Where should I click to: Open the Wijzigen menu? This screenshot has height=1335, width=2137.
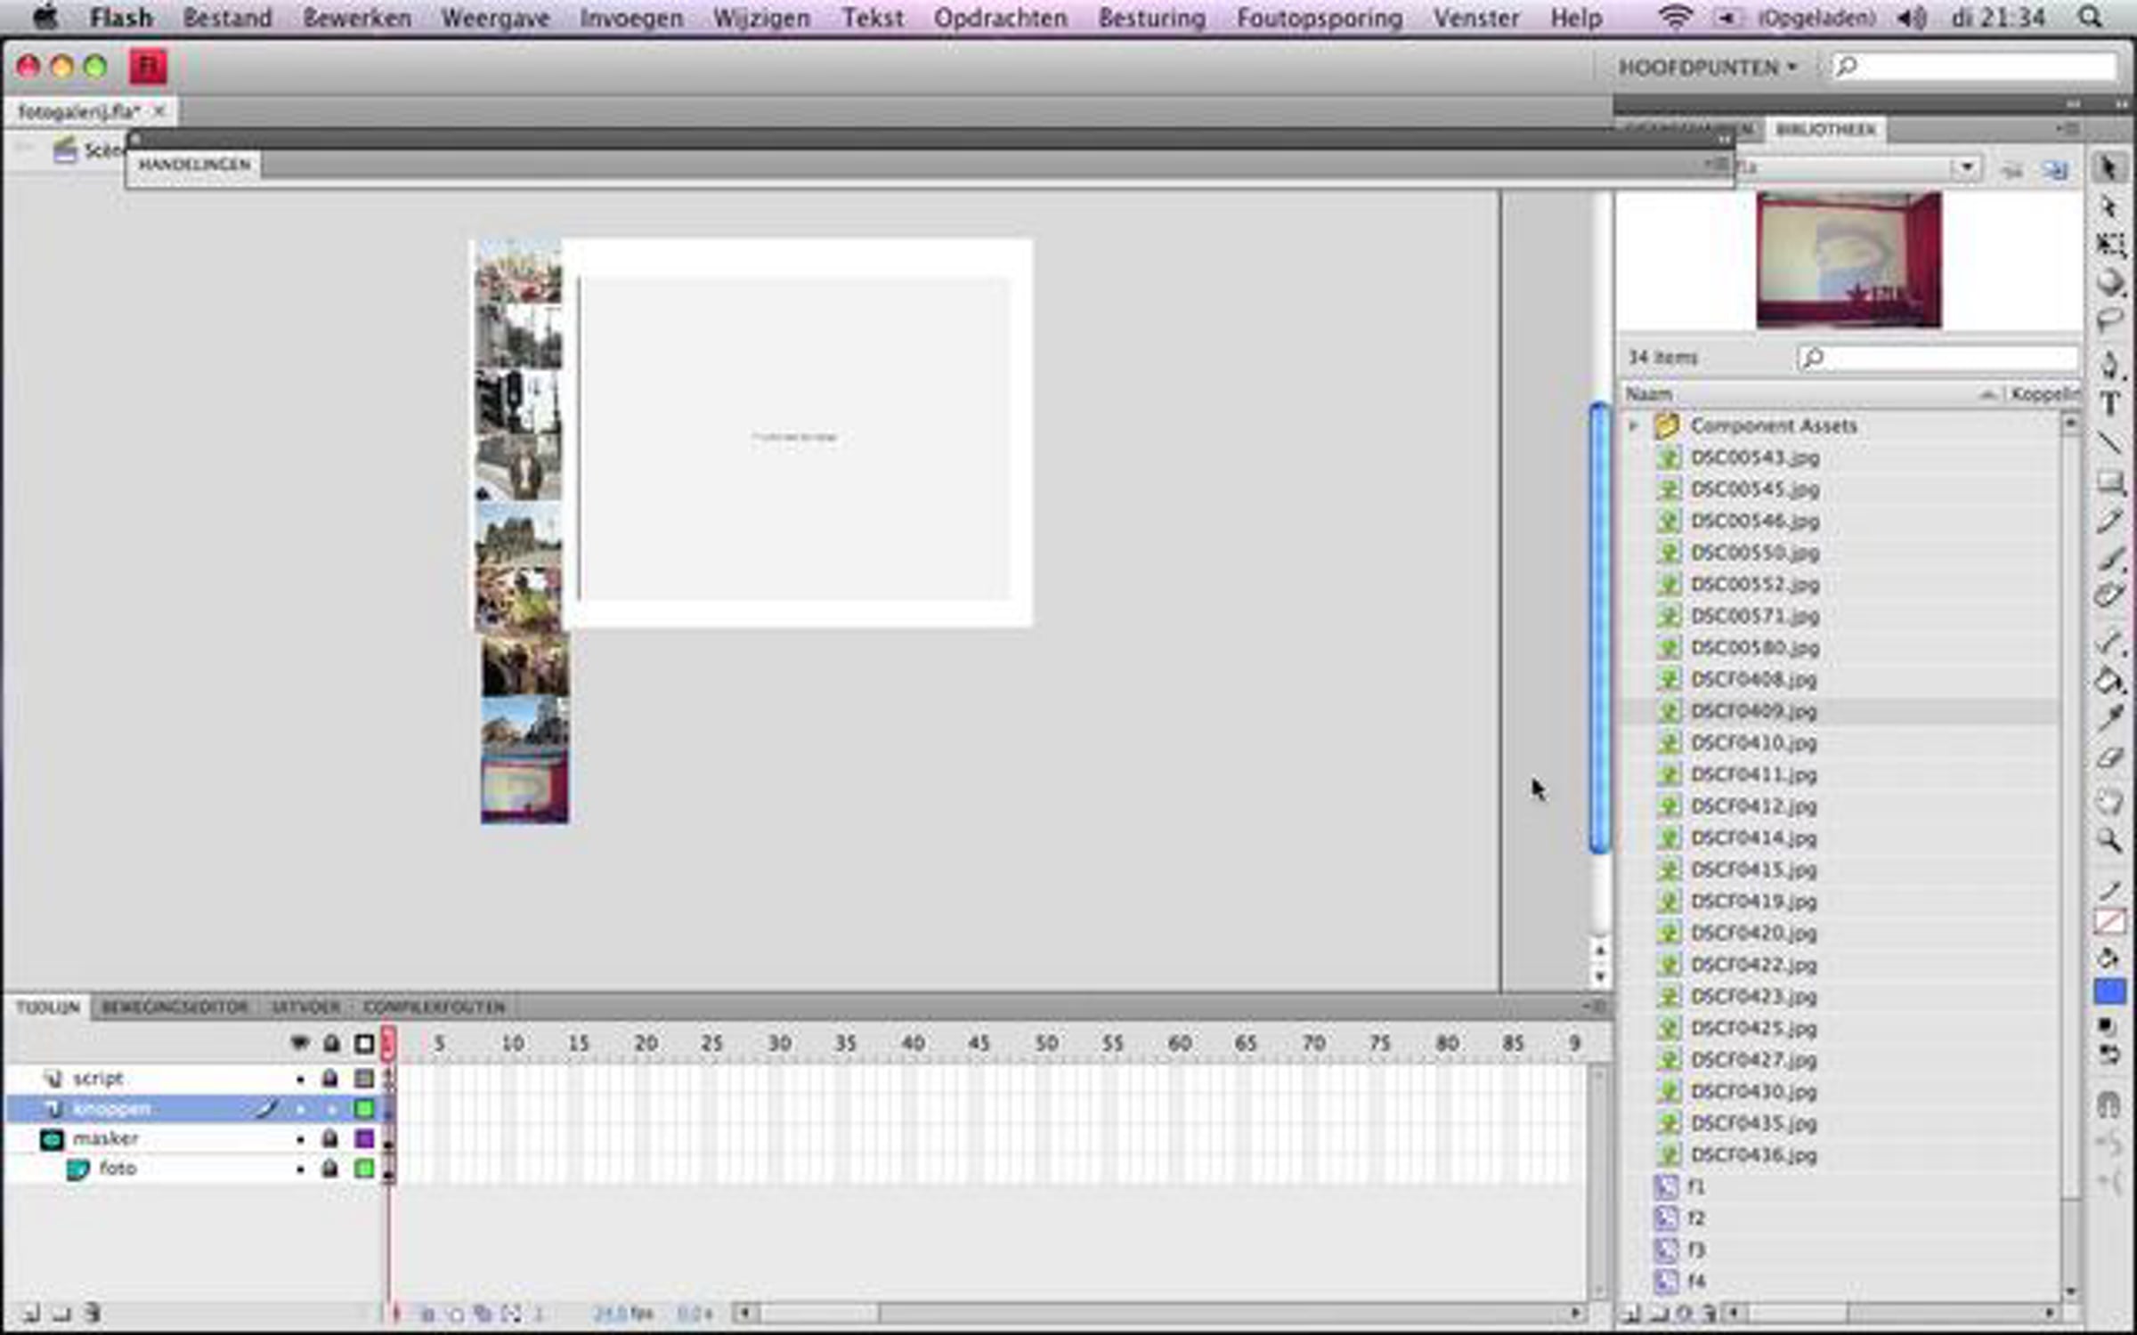click(761, 18)
